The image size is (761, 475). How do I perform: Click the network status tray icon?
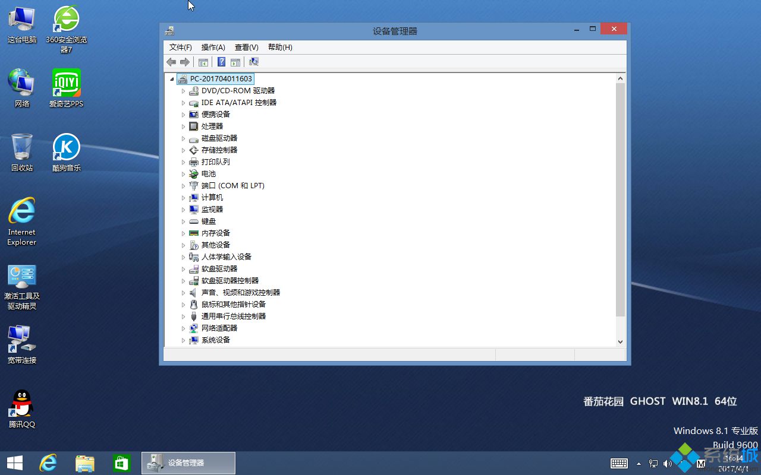653,463
